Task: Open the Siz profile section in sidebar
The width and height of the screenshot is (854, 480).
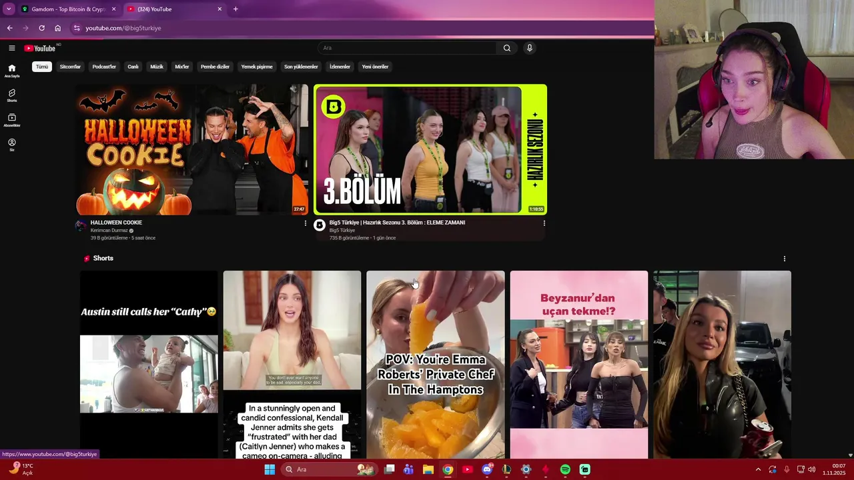Action: coord(11,145)
